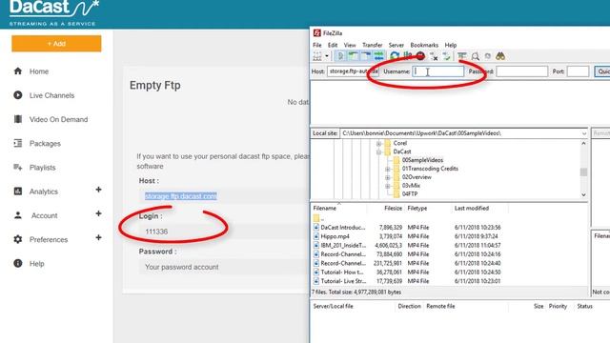Click the Username field in FileZilla
This screenshot has width=610, height=343.
[x=438, y=71]
